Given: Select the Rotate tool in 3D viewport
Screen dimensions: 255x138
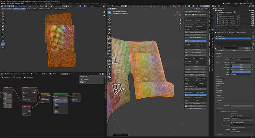Looking at the screenshot, I should pos(110,23).
